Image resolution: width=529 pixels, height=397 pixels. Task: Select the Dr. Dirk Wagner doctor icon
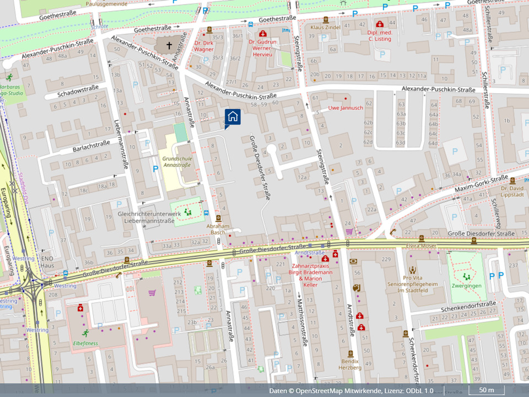click(x=209, y=31)
